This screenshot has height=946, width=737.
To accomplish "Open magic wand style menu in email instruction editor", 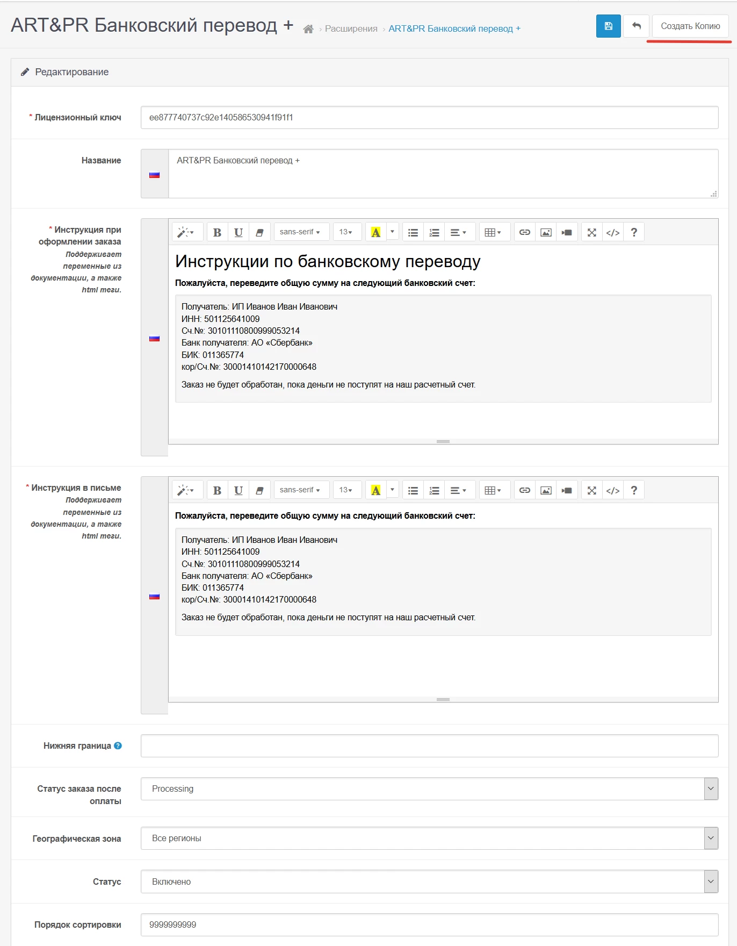I will 186,490.
